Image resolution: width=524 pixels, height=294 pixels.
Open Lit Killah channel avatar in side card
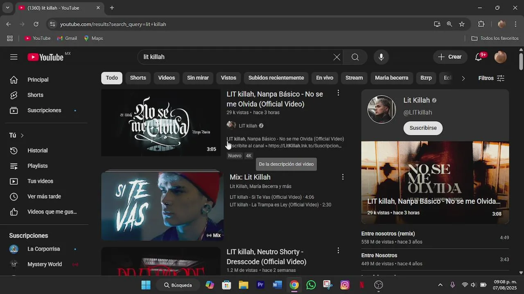pyautogui.click(x=382, y=109)
